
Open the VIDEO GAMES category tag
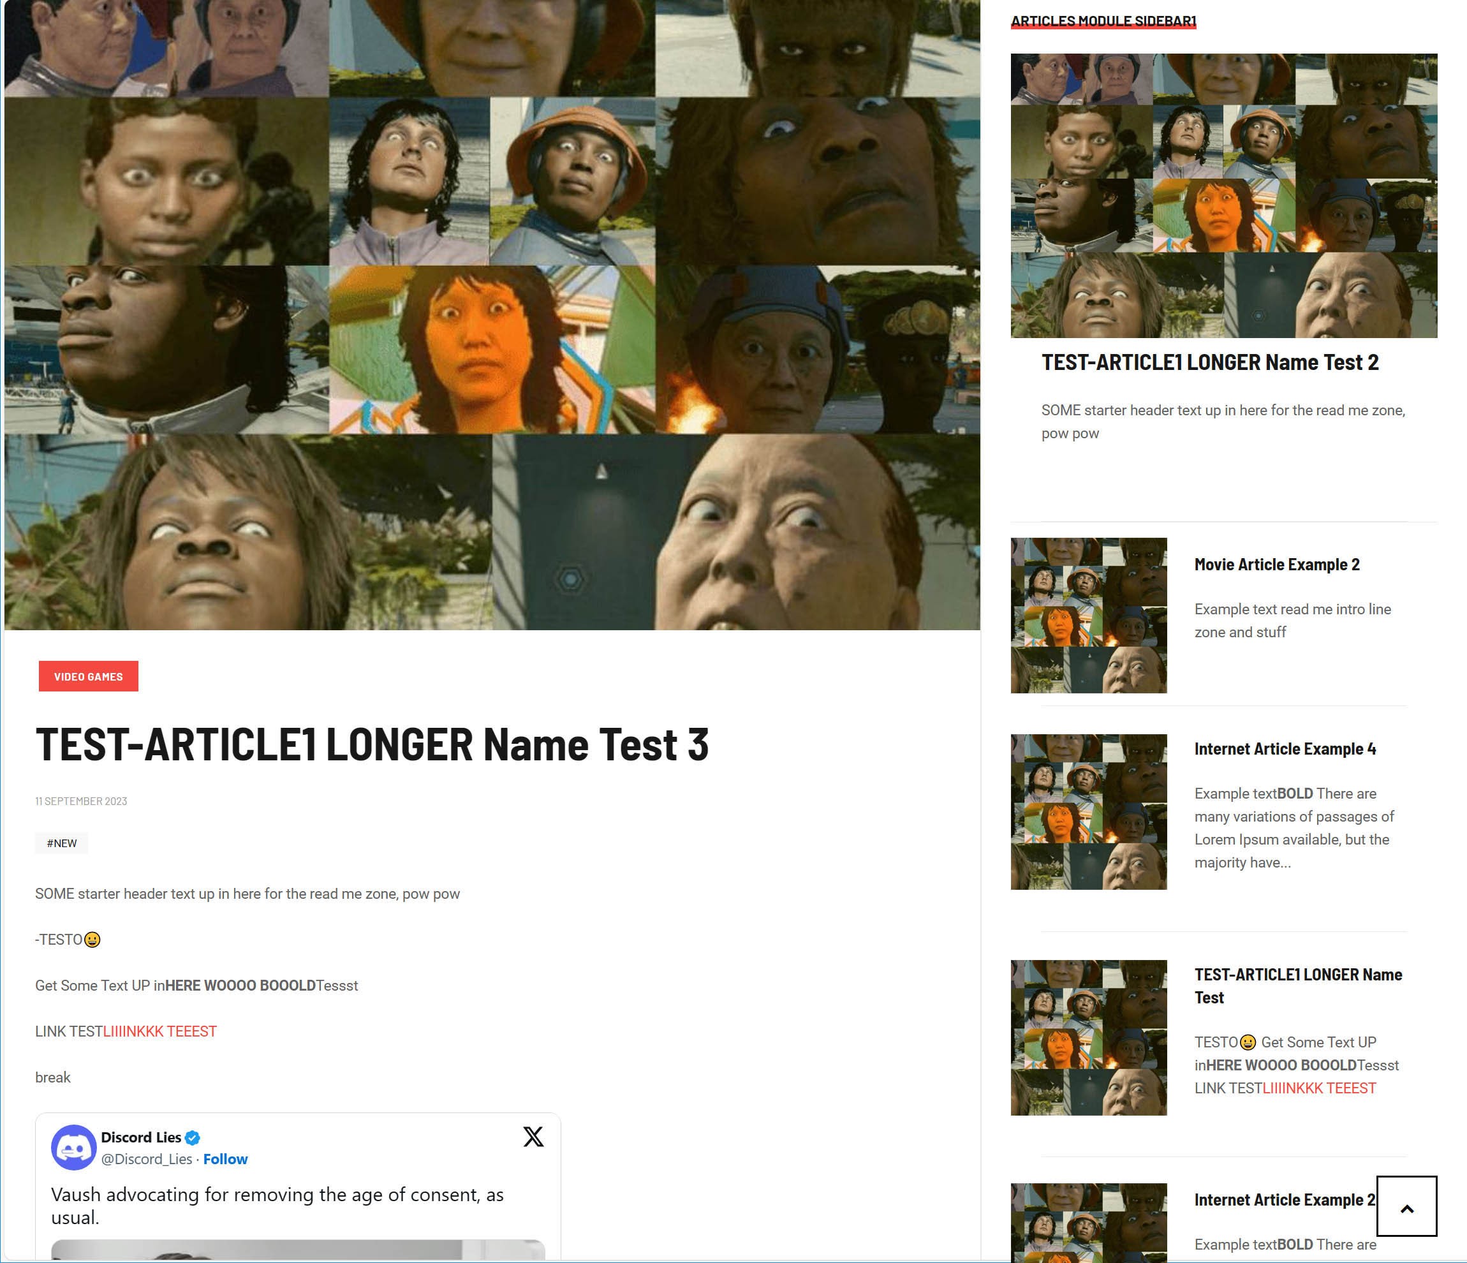[89, 676]
